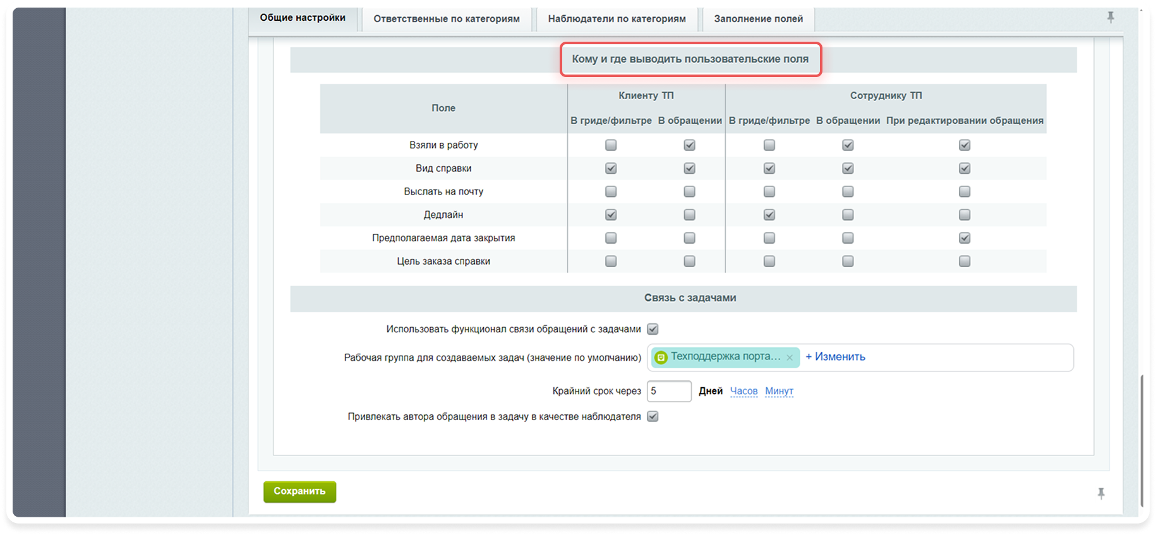Click the Сотруднику ТП column header
This screenshot has width=1156, height=535.
click(886, 95)
